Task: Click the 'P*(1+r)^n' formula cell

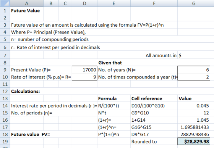Action: (109, 135)
